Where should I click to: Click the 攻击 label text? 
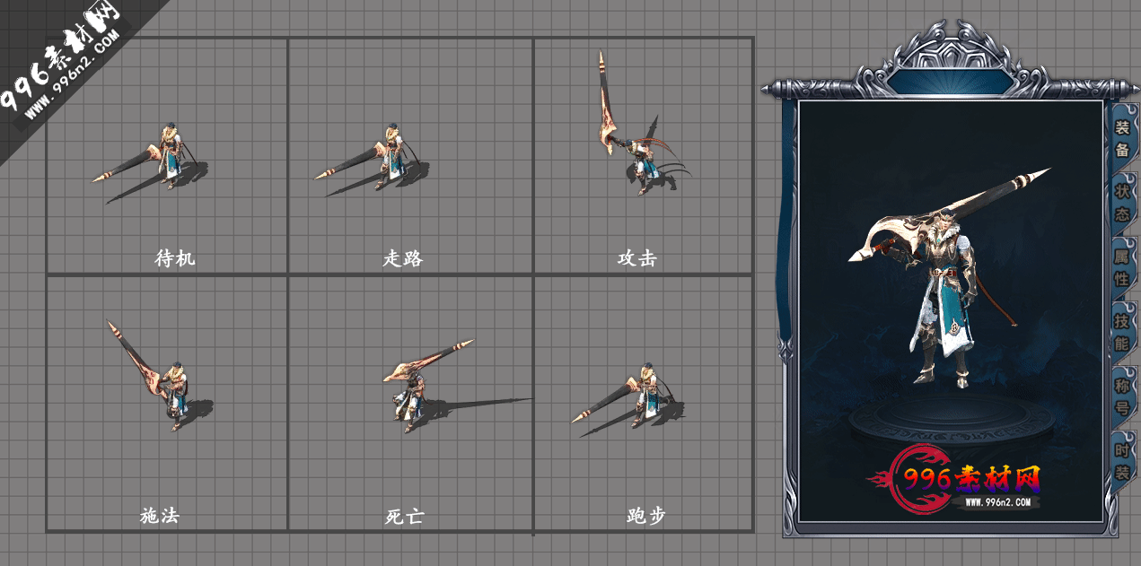pos(637,258)
